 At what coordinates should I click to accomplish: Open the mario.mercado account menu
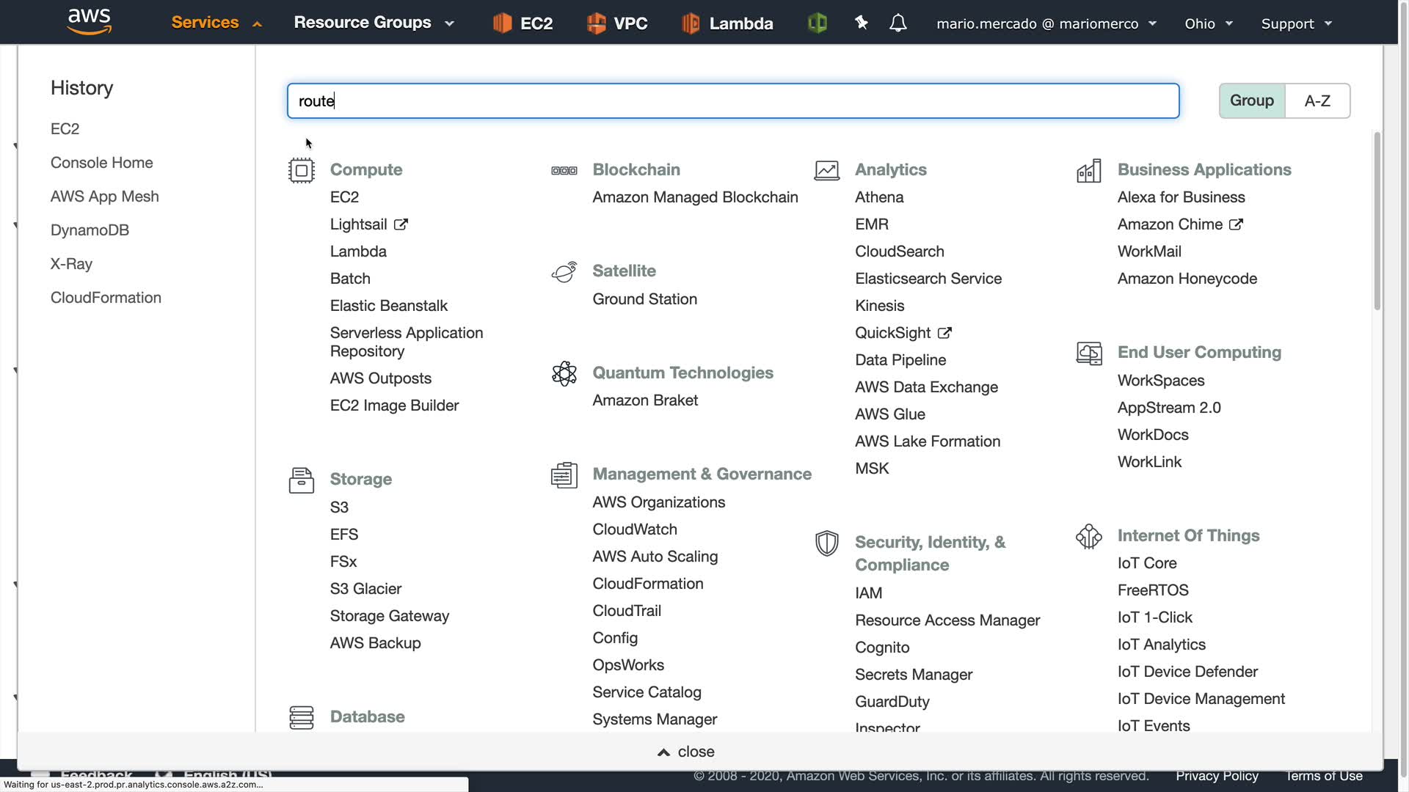click(x=1045, y=23)
